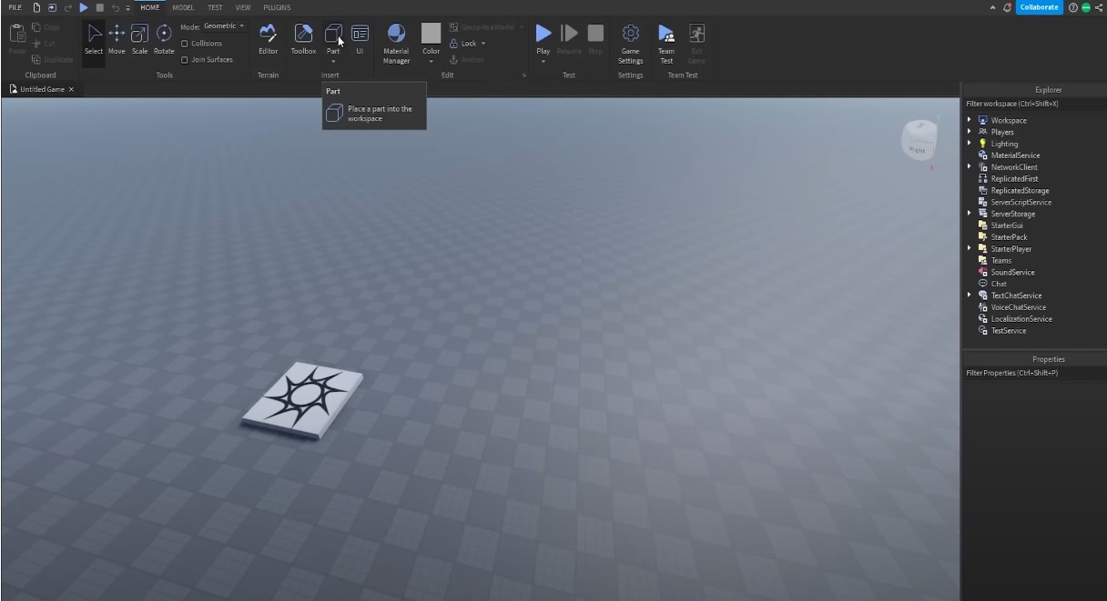The image size is (1107, 601).
Task: Click the share icon at top right corner
Action: point(1099,7)
